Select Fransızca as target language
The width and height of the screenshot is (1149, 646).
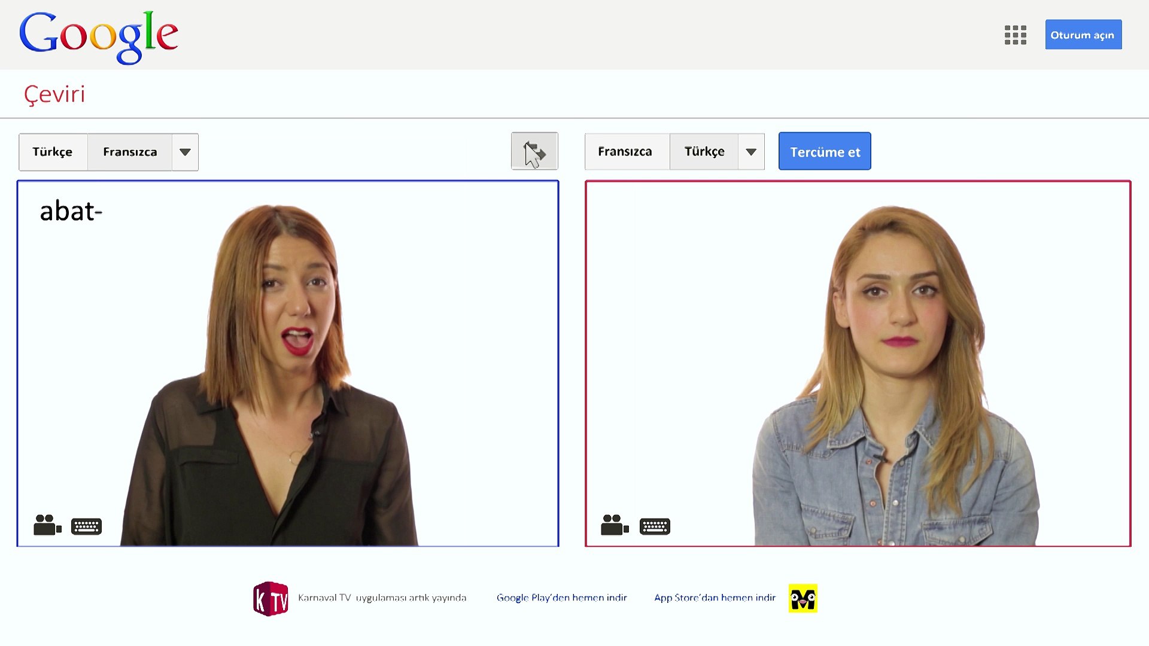(x=625, y=152)
